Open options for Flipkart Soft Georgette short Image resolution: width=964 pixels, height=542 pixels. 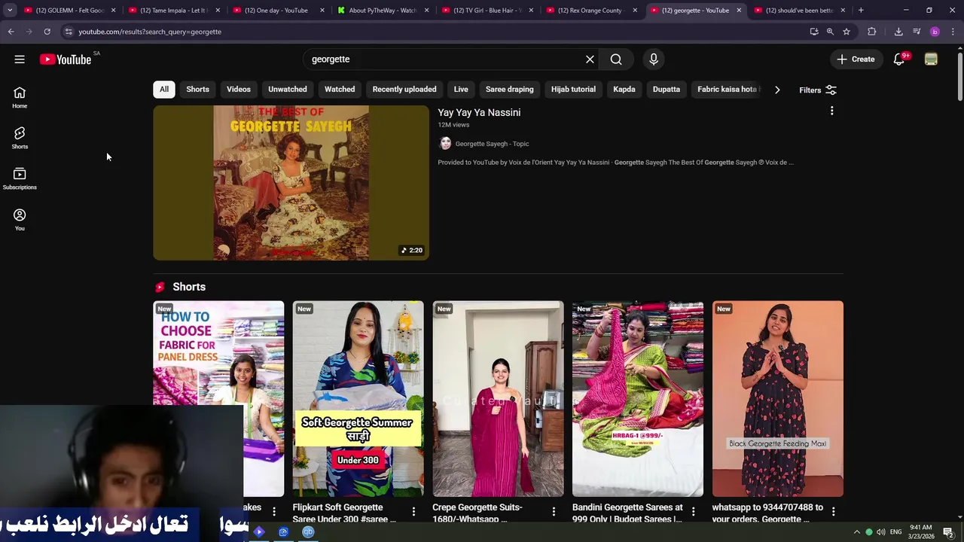coord(413,512)
